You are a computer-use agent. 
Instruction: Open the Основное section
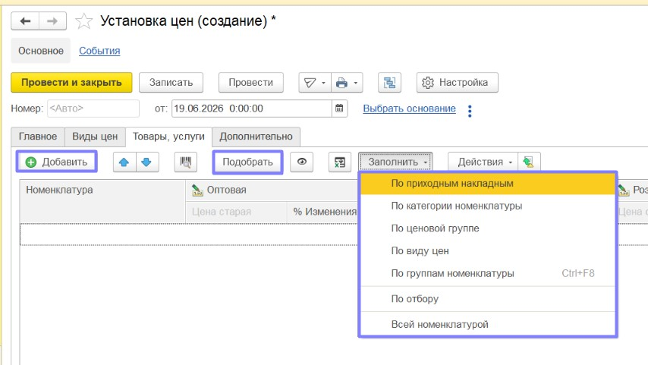[x=40, y=51]
